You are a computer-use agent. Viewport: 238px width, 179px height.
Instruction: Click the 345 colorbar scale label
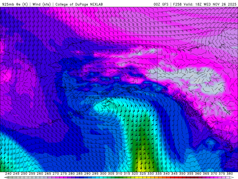174,174
